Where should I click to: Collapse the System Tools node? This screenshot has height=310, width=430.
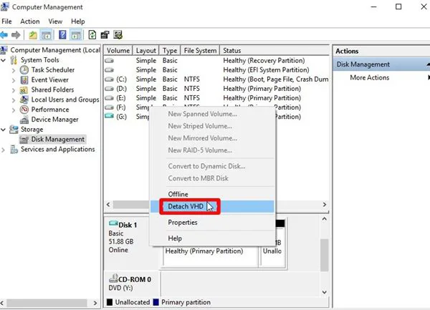[4, 60]
